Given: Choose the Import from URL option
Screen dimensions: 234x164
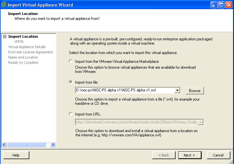Looking at the screenshot, I should click(71, 114).
